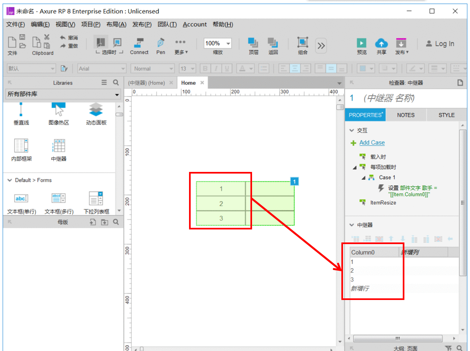This screenshot has height=351, width=470.
Task: Close the Home tab
Action: click(202, 83)
